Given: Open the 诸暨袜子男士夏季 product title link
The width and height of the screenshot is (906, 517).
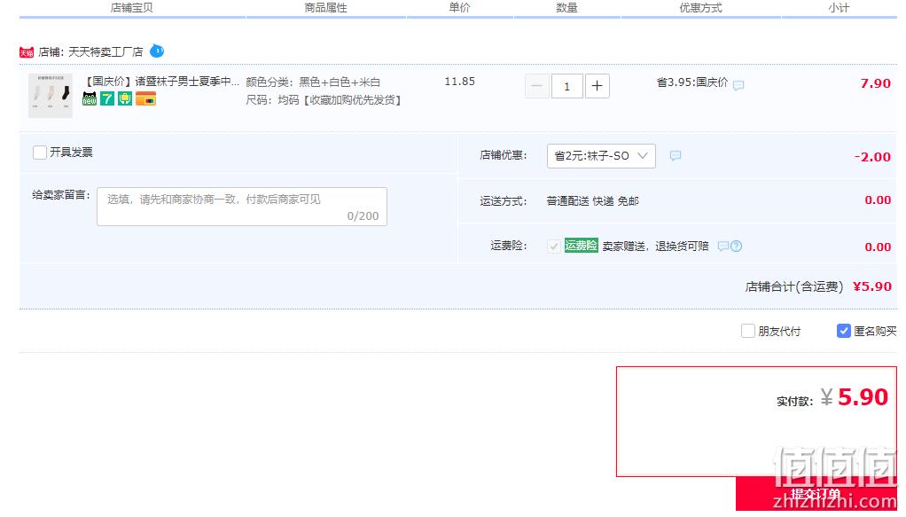Looking at the screenshot, I should (162, 82).
